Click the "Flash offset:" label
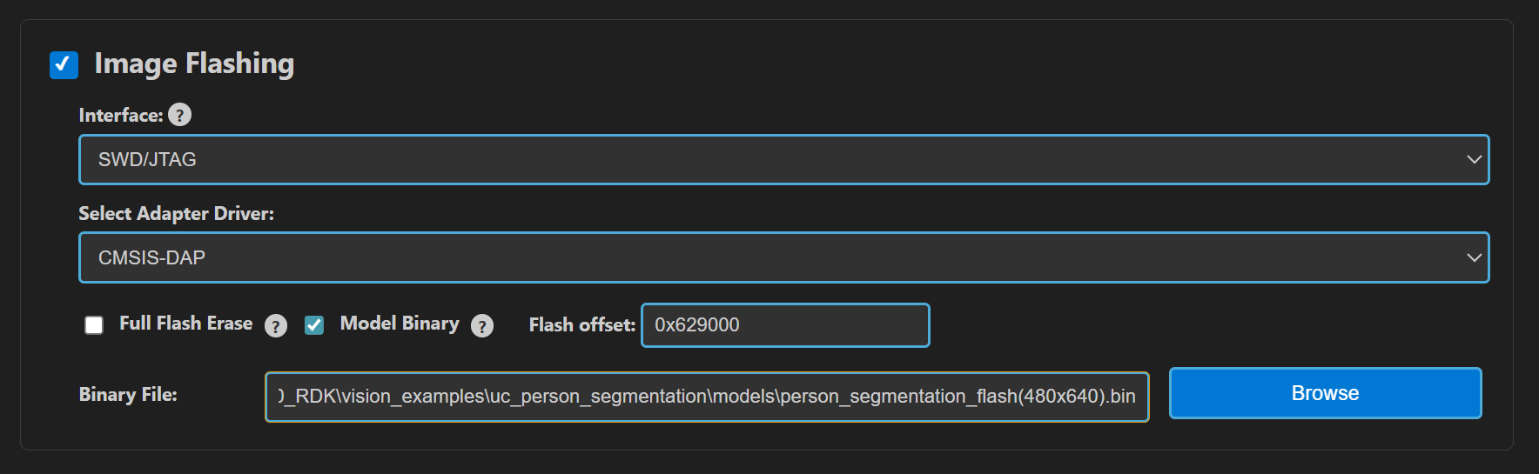 581,325
